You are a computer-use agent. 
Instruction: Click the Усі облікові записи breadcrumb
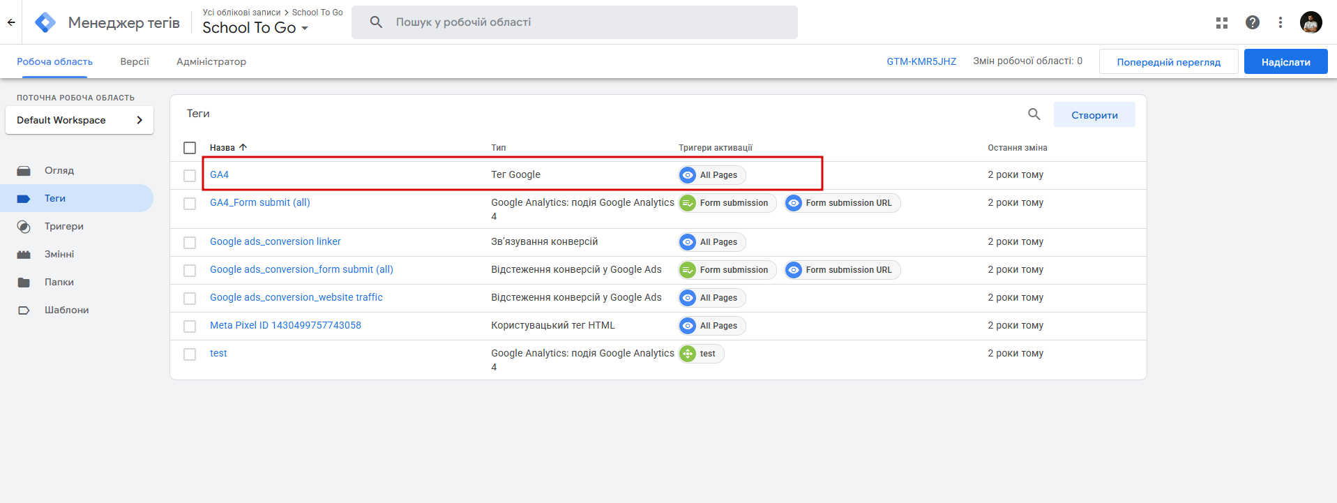[x=241, y=12]
